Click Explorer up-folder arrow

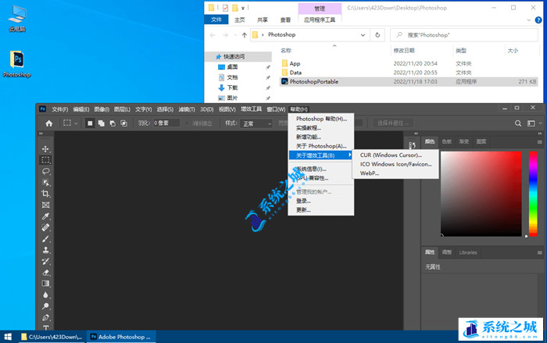(x=244, y=35)
